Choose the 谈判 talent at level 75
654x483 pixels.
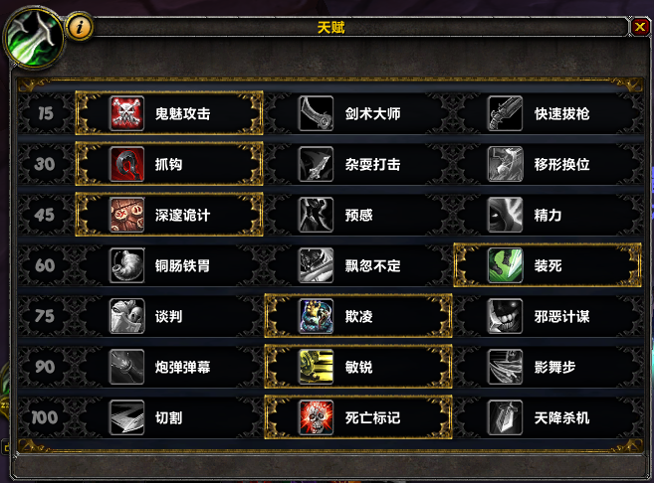[169, 316]
